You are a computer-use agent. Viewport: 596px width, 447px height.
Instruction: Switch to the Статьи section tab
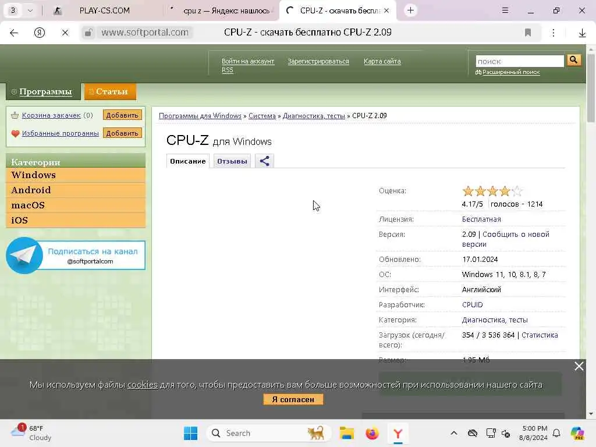pyautogui.click(x=110, y=91)
